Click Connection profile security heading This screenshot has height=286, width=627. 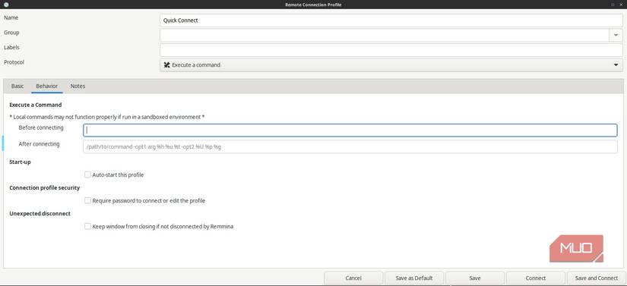click(44, 187)
